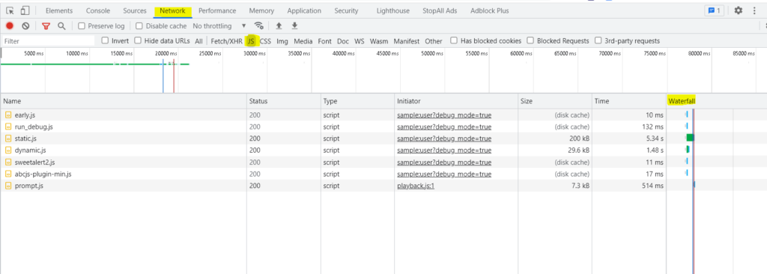Open network conditions wifi icon
The height and width of the screenshot is (274, 767).
click(x=258, y=26)
